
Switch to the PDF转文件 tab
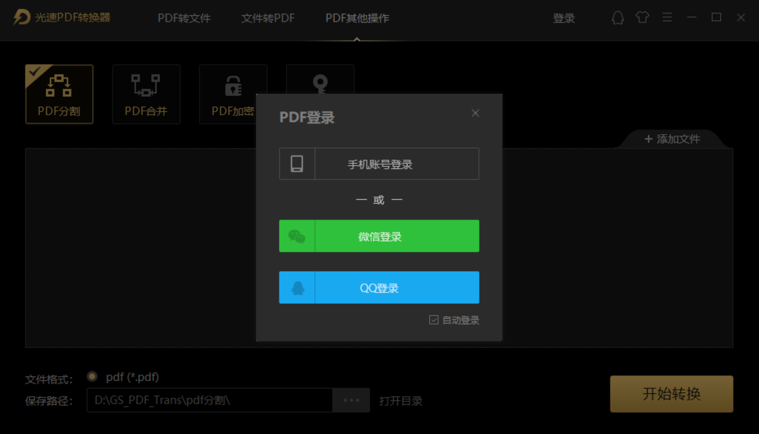point(184,18)
